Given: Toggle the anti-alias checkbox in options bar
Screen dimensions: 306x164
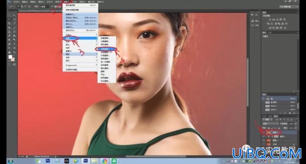Looking at the screenshot, I should (52, 6).
